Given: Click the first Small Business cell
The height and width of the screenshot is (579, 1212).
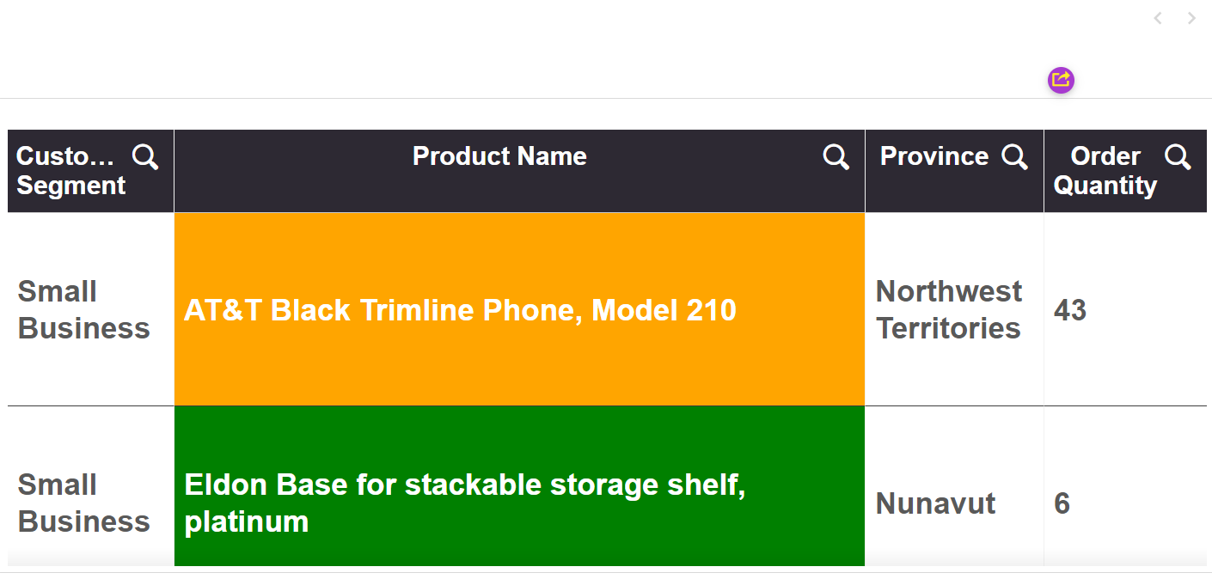Looking at the screenshot, I should click(83, 309).
